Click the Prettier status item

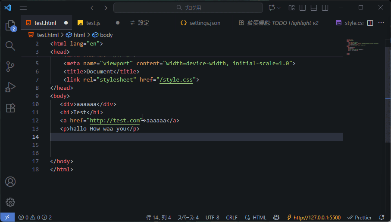[360, 218]
